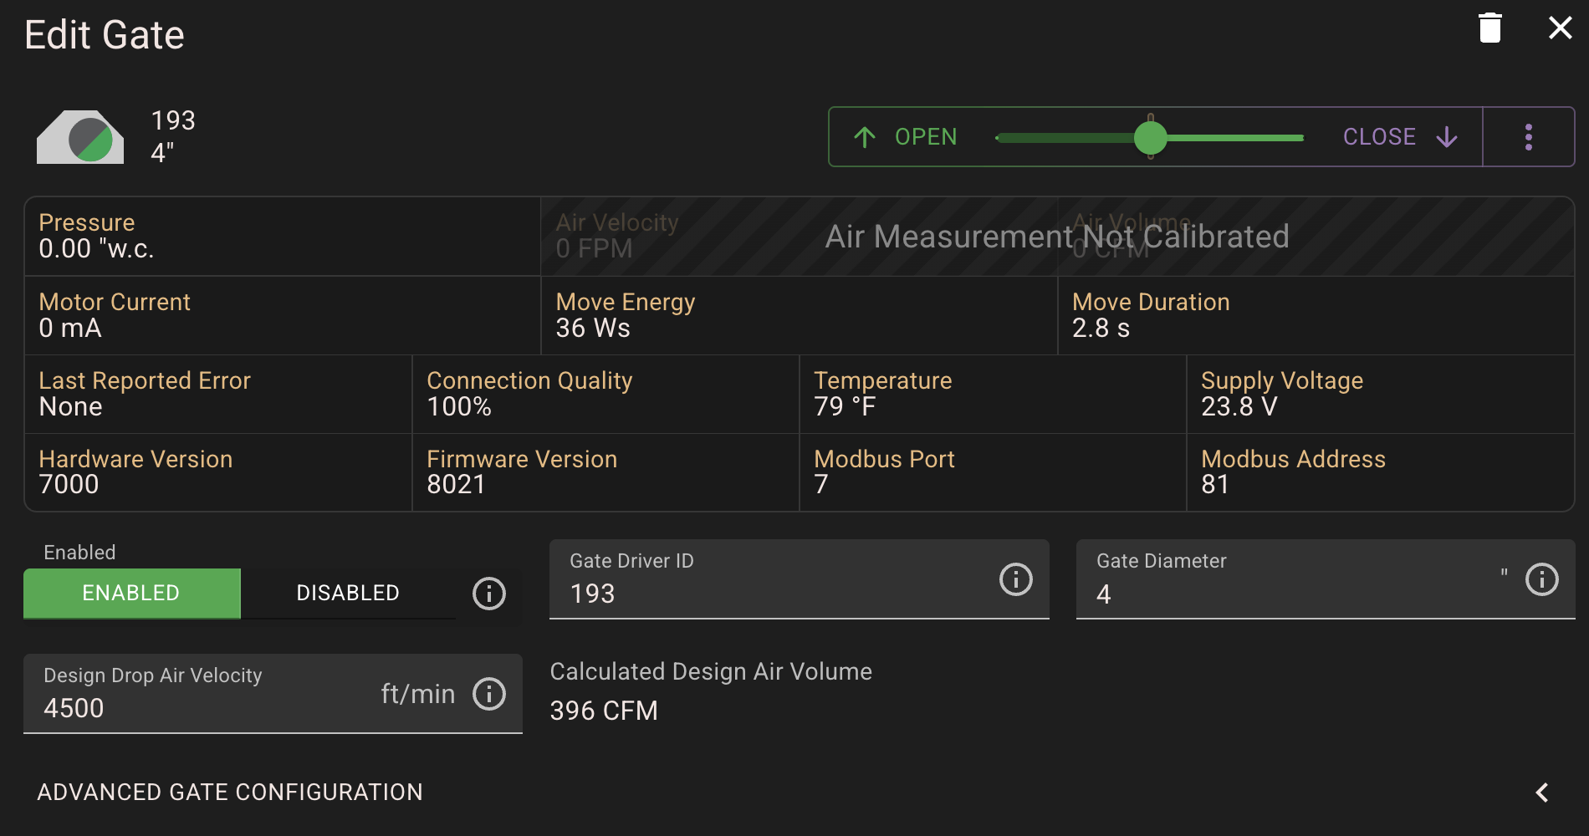Click Design Drop Air Velocity field

pos(273,694)
